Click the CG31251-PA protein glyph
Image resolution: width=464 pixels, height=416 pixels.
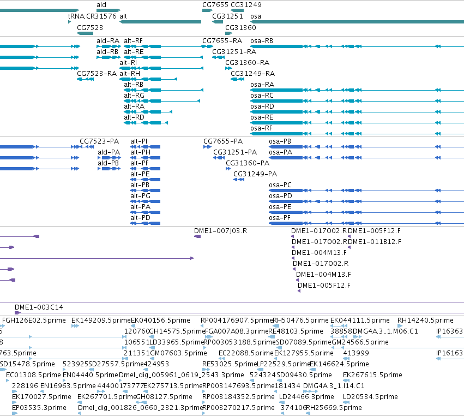point(219,158)
